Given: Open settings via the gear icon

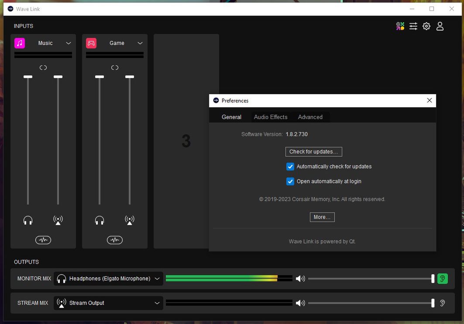Looking at the screenshot, I should pyautogui.click(x=426, y=26).
